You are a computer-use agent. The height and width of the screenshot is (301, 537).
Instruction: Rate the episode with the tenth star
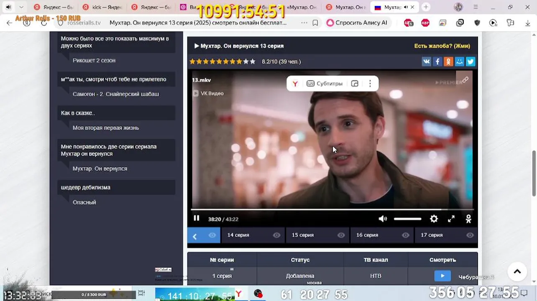click(x=253, y=61)
